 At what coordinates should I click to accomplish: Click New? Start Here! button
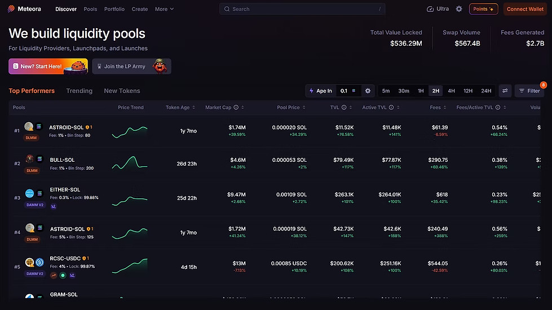point(48,66)
